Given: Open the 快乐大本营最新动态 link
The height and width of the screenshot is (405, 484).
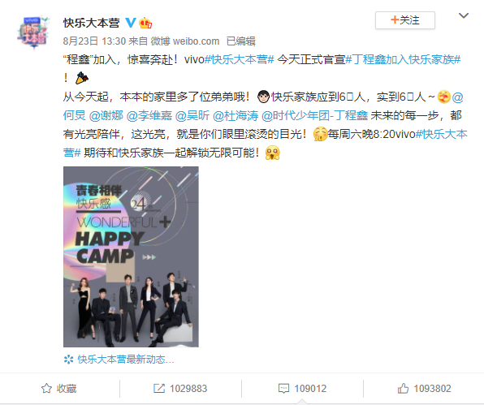Looking at the screenshot, I should pyautogui.click(x=126, y=360).
